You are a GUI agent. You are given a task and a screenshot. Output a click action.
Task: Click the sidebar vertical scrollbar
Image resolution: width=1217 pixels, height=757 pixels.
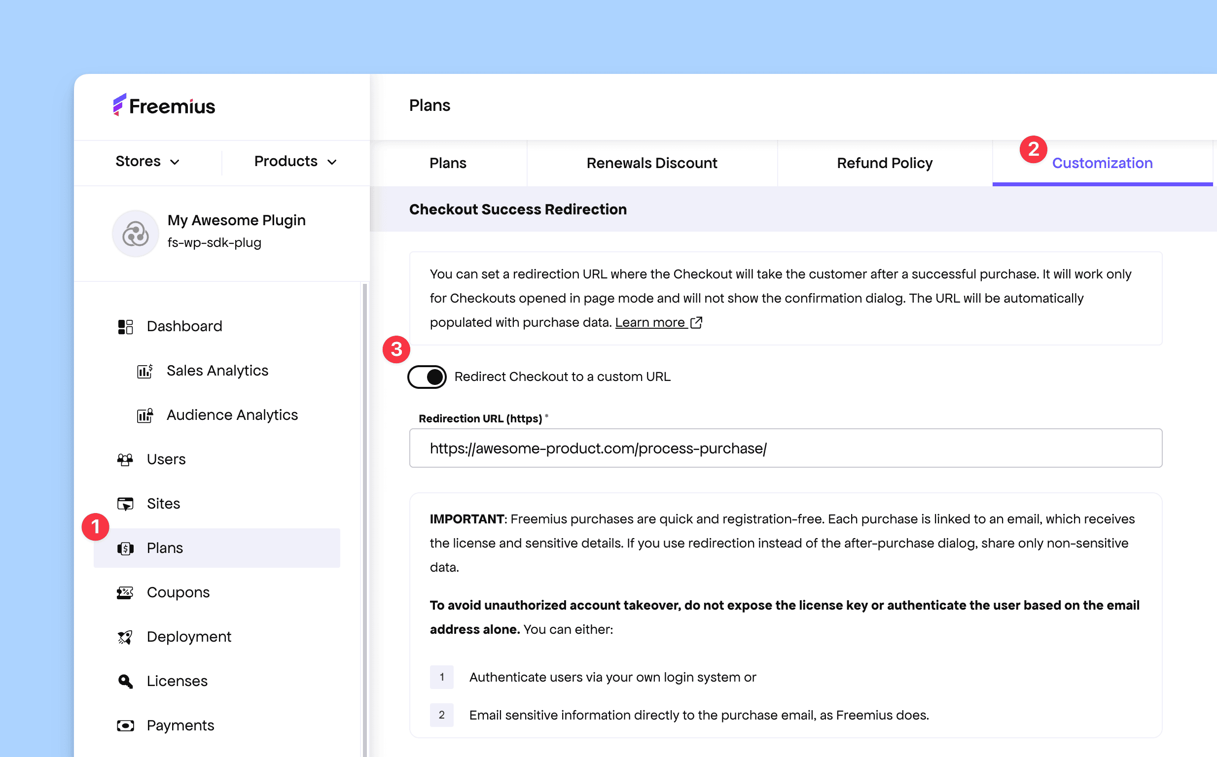[x=364, y=519]
